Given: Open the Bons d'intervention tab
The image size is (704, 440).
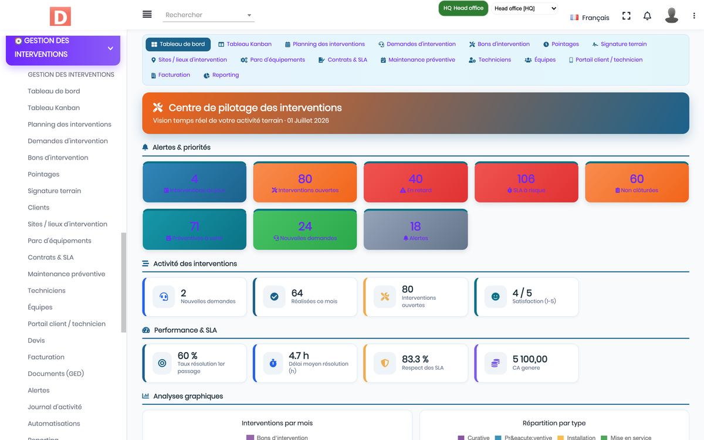Looking at the screenshot, I should (x=499, y=44).
